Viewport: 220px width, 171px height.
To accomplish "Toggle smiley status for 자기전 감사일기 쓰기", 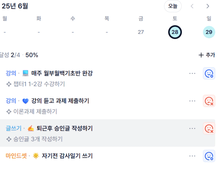I will pyautogui.click(x=209, y=156).
